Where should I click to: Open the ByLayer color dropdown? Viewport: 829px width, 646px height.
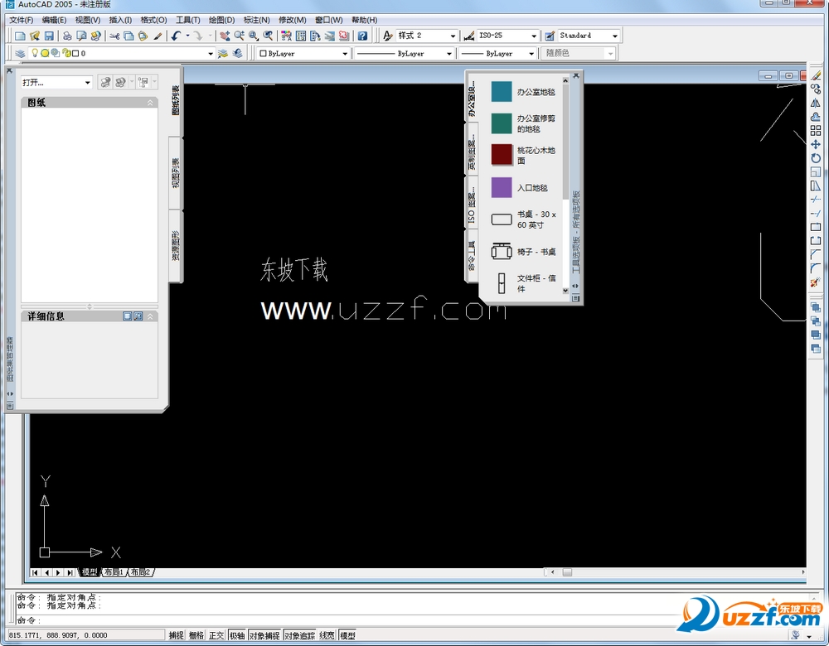coord(345,53)
